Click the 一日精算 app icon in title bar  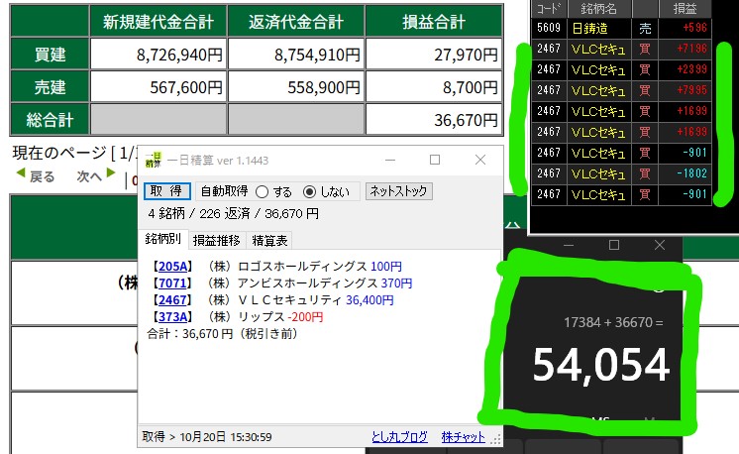click(153, 161)
